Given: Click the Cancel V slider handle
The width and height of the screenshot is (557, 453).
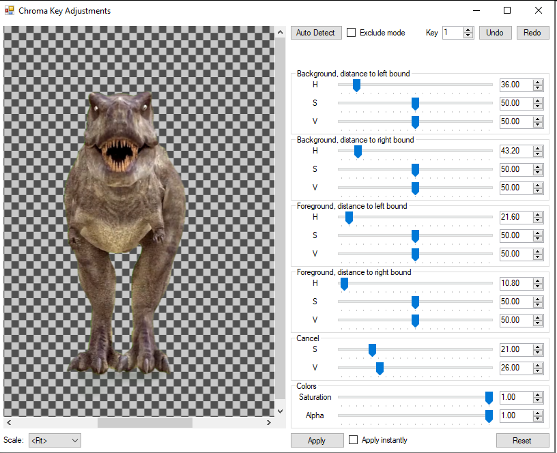Looking at the screenshot, I should tap(380, 369).
